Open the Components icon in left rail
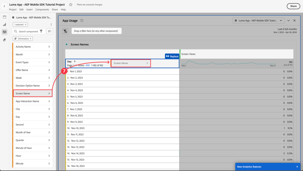303x171 pixels. 4,32
